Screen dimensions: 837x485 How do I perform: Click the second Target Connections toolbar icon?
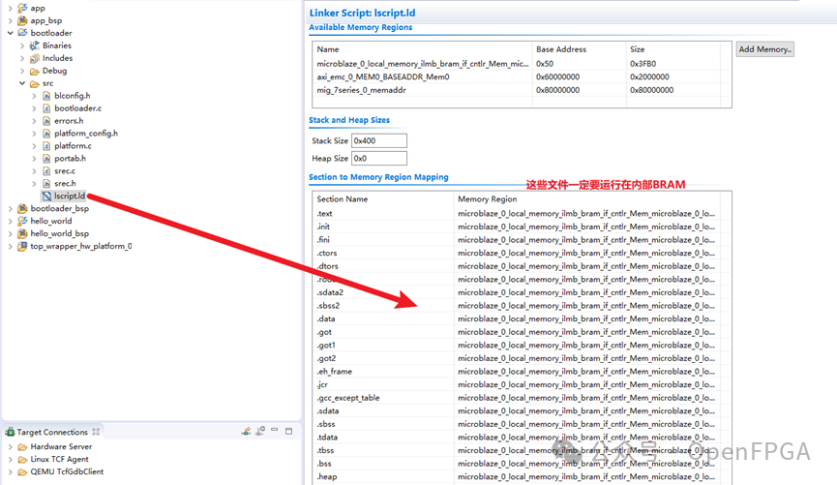coord(260,431)
